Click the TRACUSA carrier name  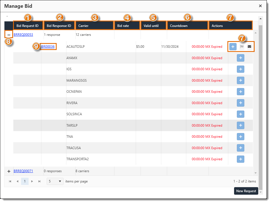click(74, 148)
